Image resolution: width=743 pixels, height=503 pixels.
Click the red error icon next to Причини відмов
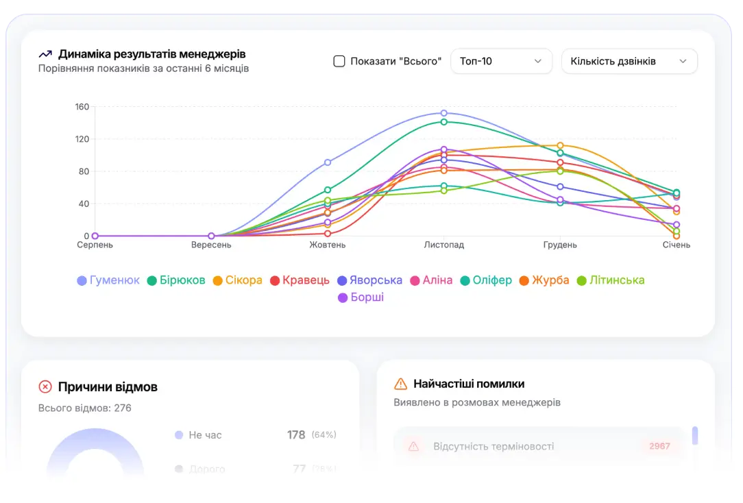(x=45, y=387)
